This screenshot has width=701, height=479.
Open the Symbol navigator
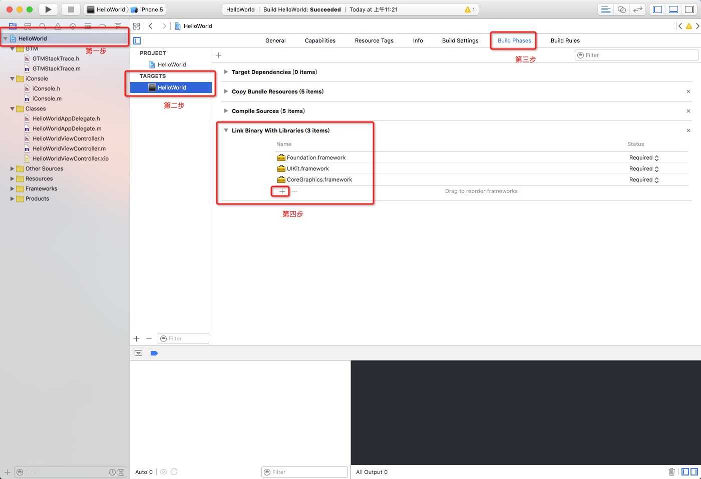[28, 26]
